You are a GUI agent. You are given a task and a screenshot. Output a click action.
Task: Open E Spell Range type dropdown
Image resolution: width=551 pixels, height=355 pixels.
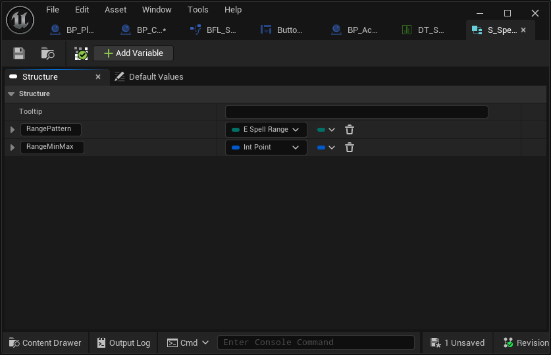[266, 130]
